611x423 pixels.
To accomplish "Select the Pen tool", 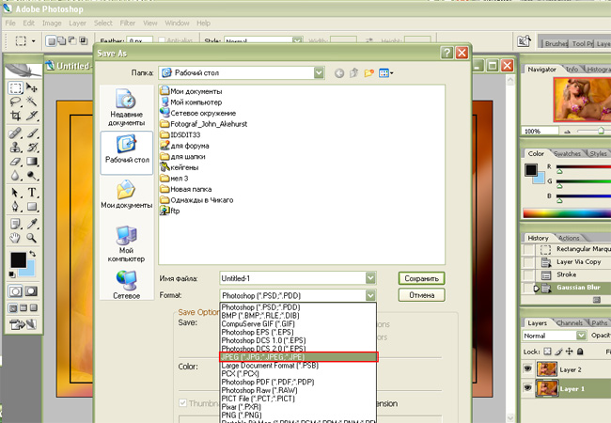I will coord(16,207).
